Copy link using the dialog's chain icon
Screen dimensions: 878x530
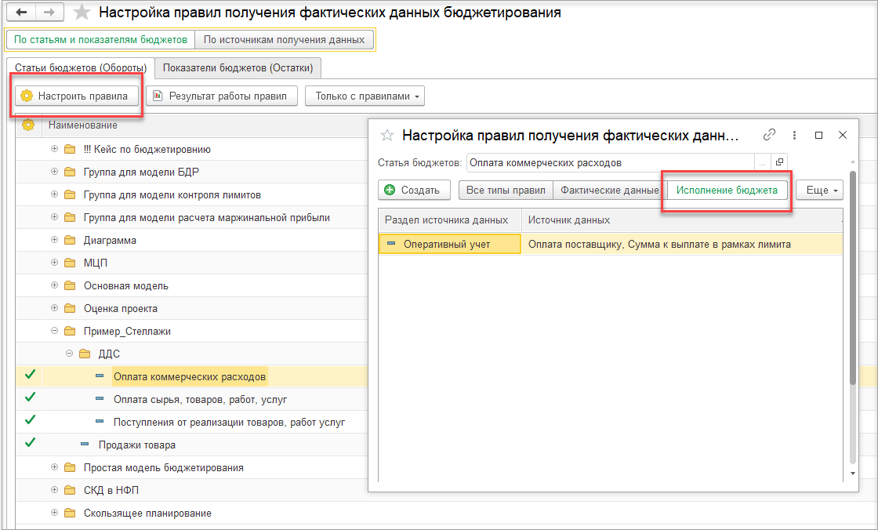769,135
